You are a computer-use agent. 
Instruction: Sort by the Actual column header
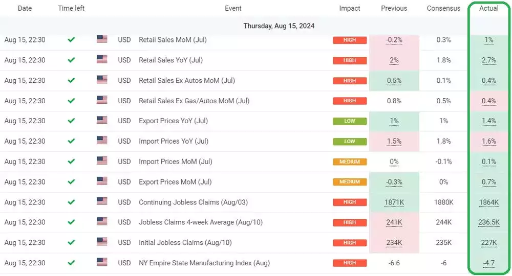coord(488,8)
